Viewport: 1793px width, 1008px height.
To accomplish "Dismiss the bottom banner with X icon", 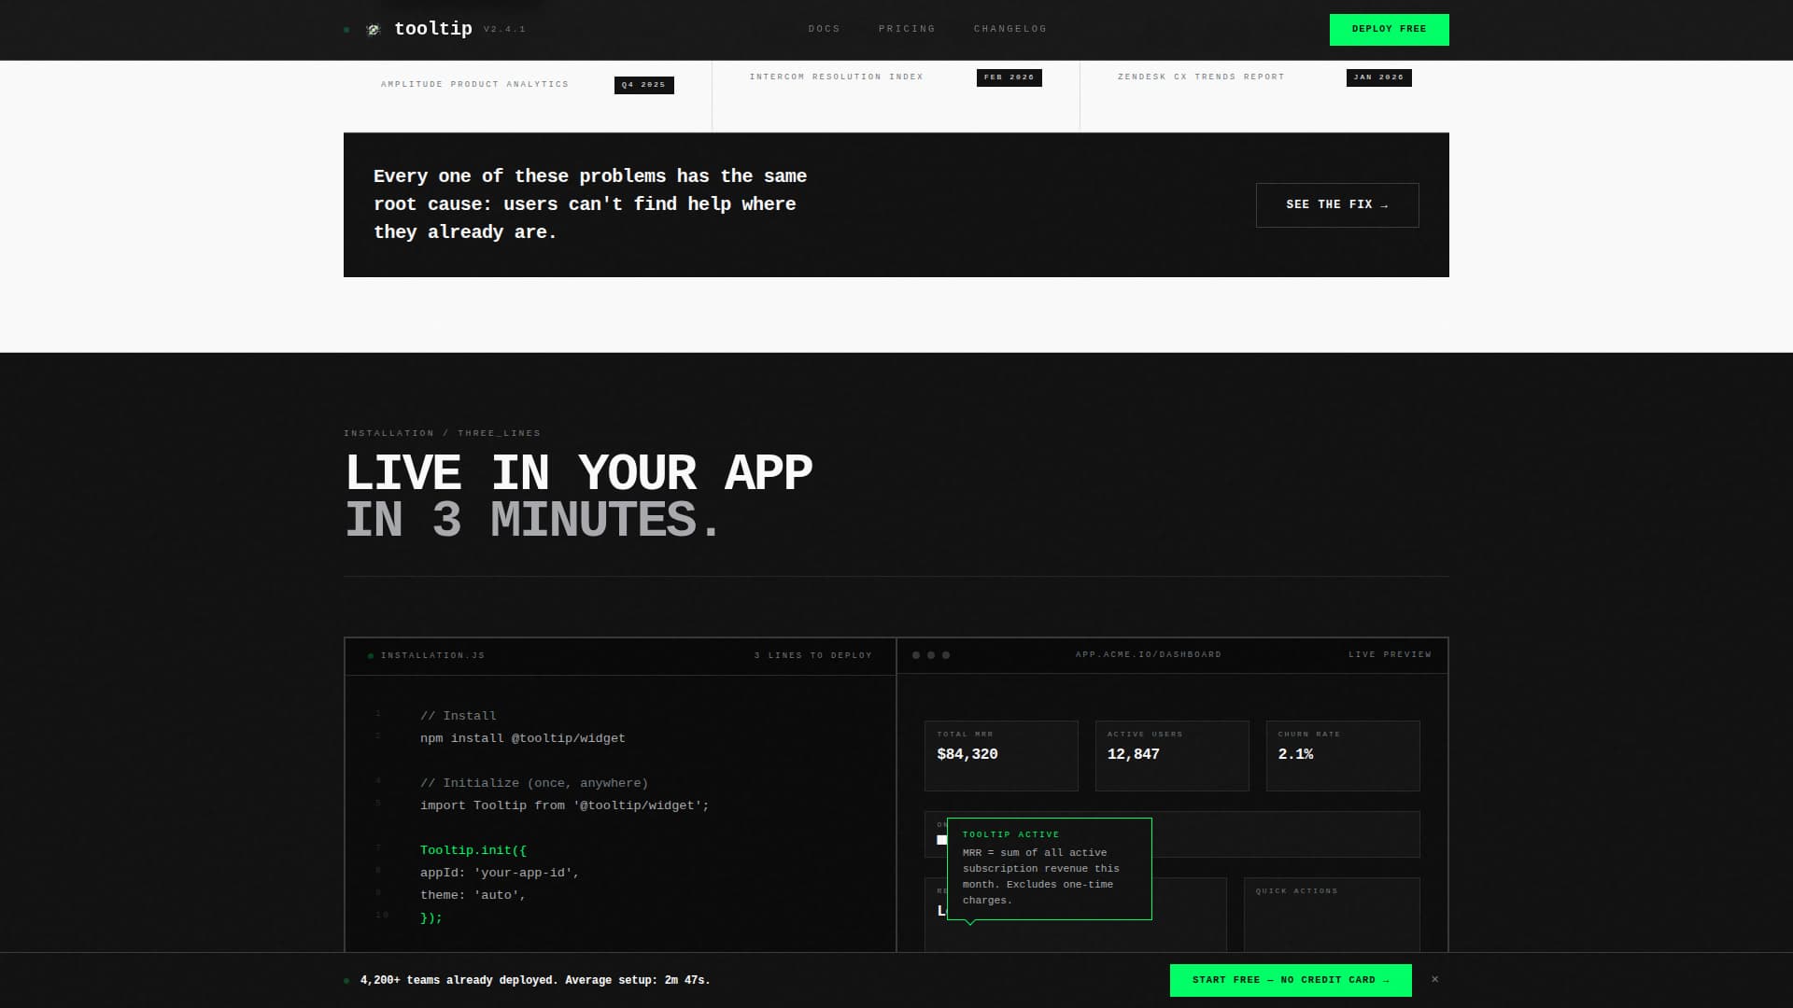I will [x=1435, y=979].
